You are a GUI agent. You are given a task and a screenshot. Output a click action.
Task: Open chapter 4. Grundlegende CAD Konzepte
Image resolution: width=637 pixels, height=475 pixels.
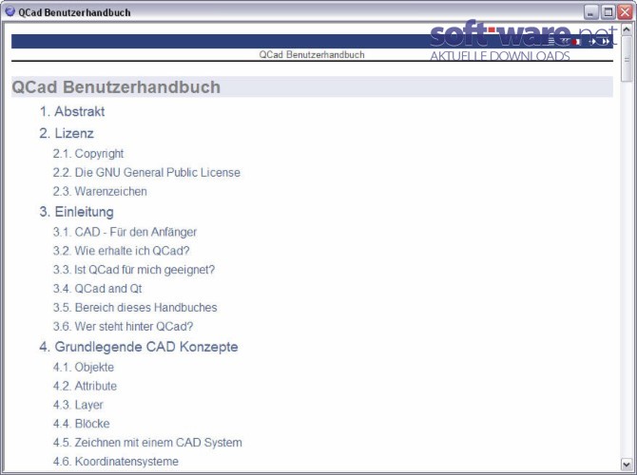[x=139, y=347]
